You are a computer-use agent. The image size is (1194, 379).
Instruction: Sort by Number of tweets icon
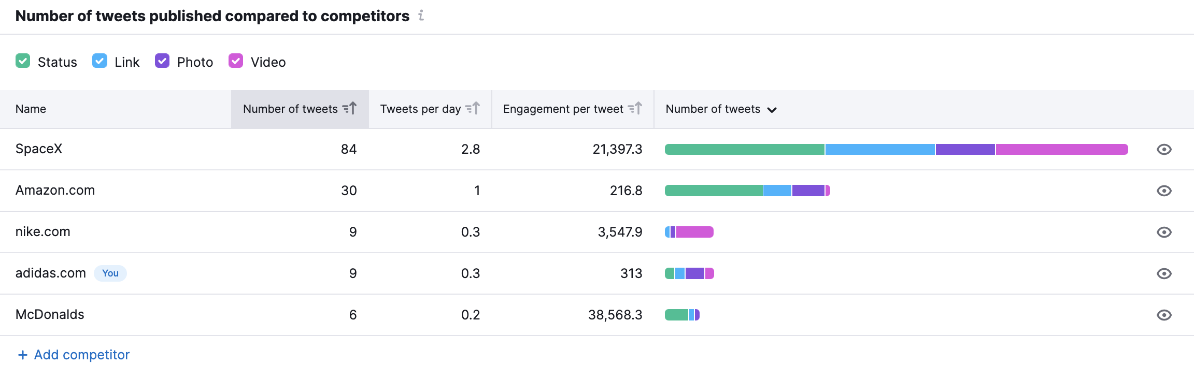pos(350,109)
